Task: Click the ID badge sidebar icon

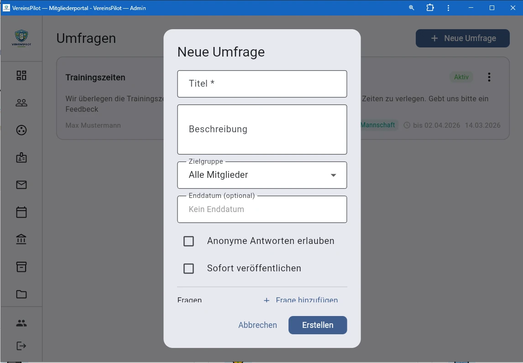Action: 21,157
